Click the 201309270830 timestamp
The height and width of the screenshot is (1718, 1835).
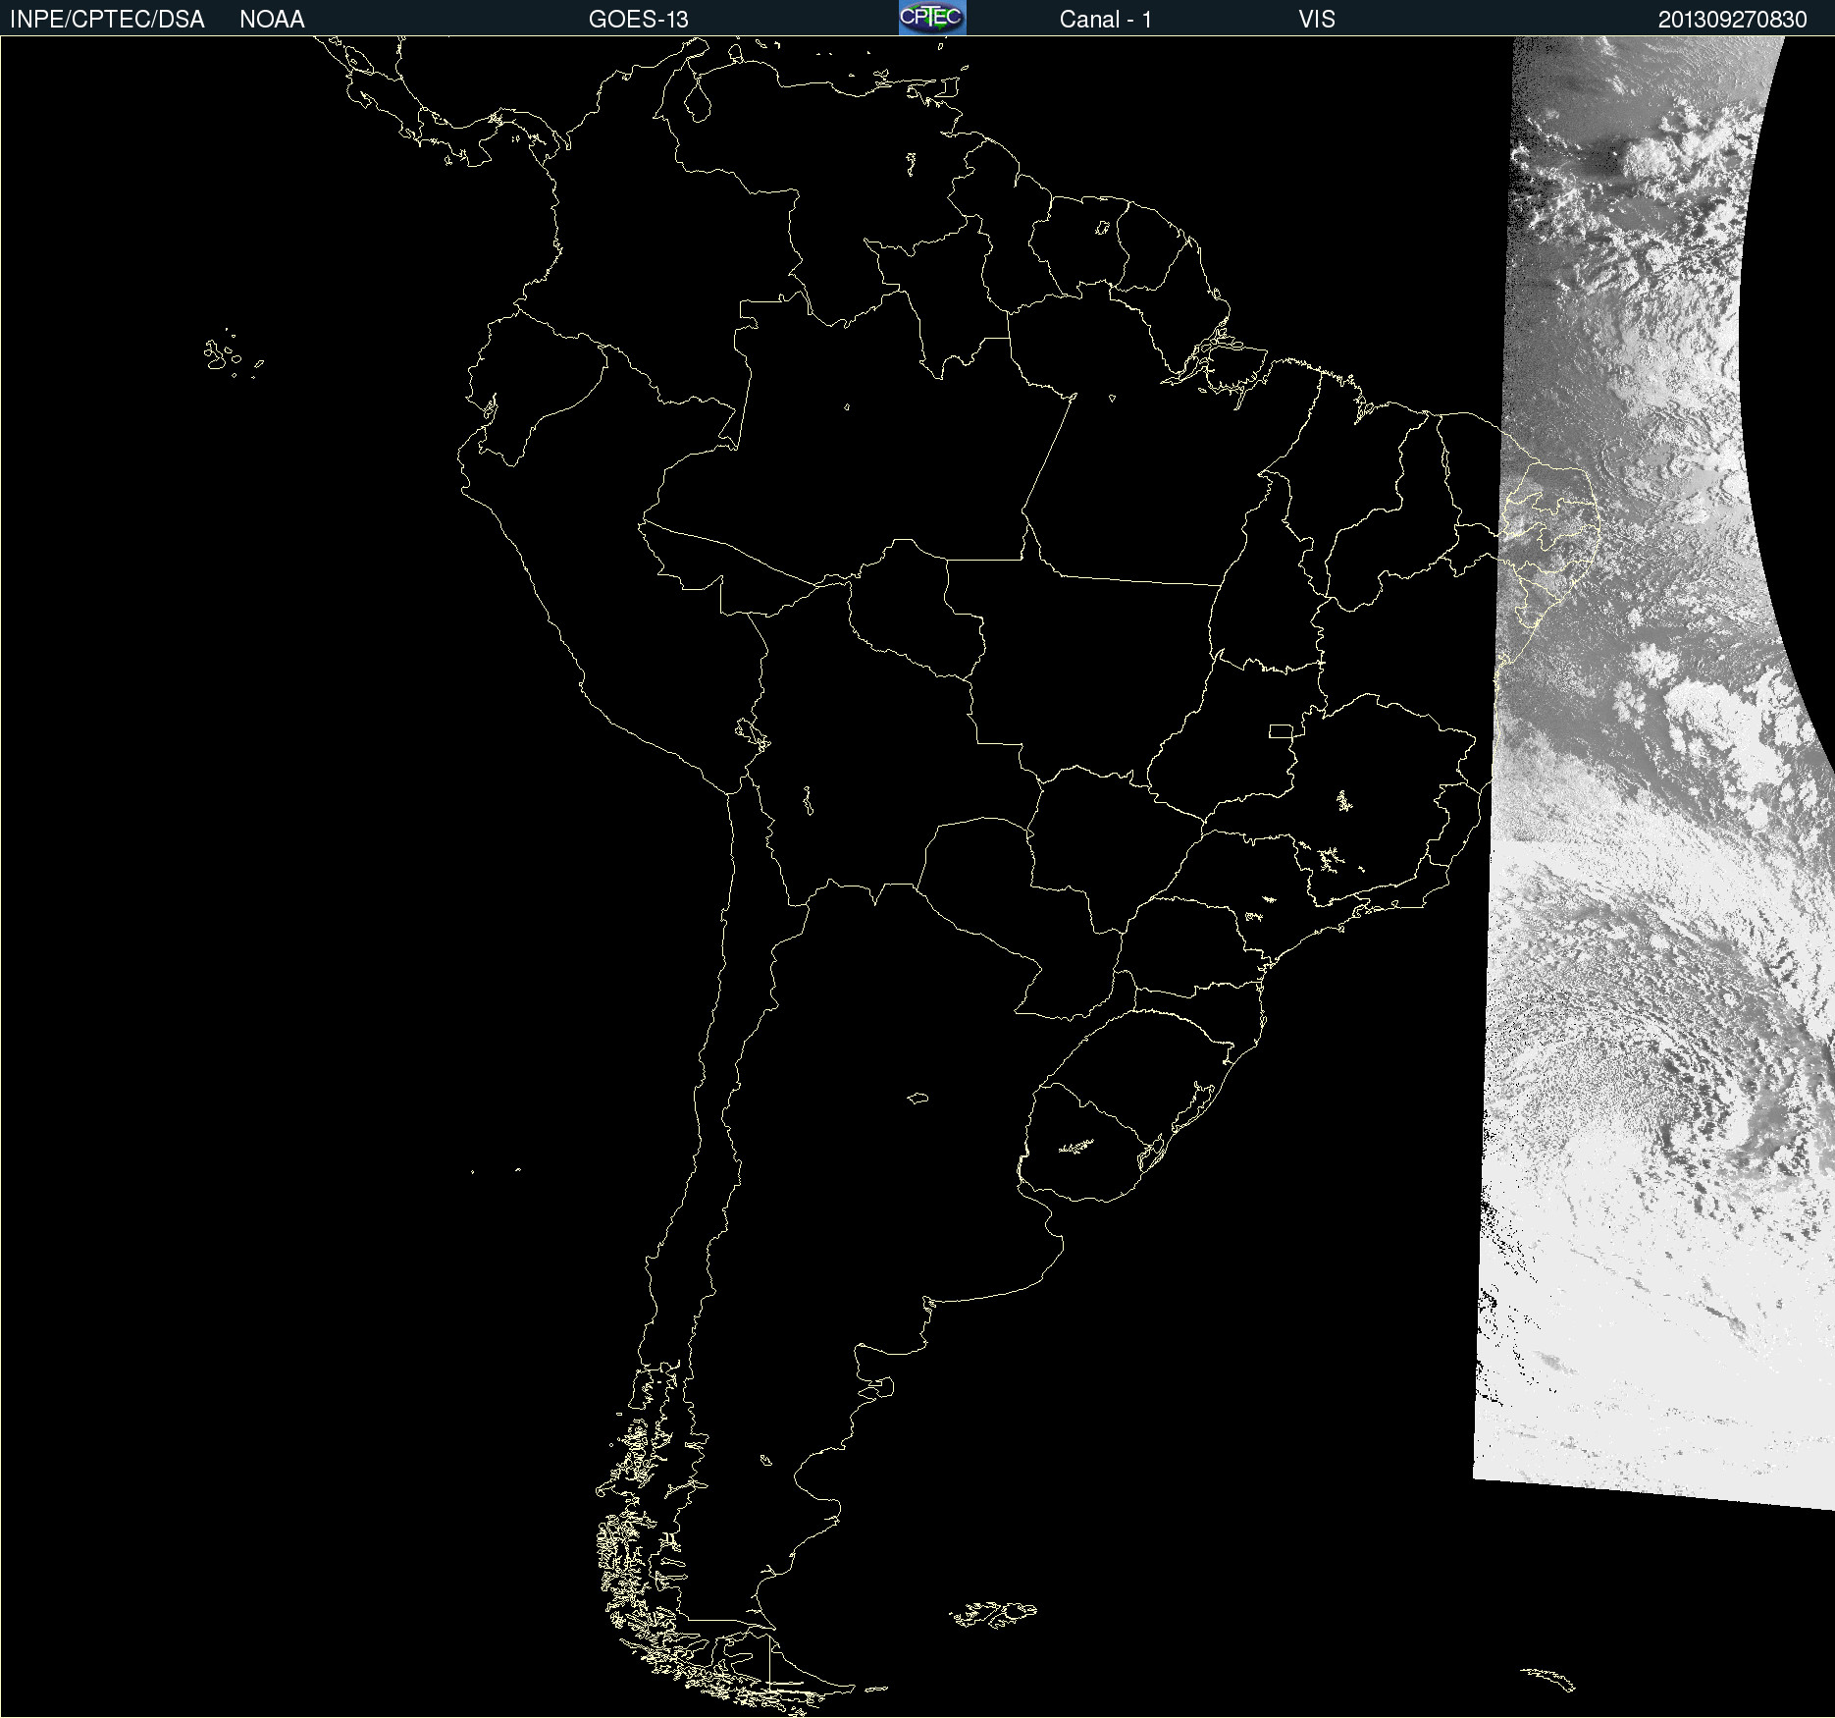1733,20
